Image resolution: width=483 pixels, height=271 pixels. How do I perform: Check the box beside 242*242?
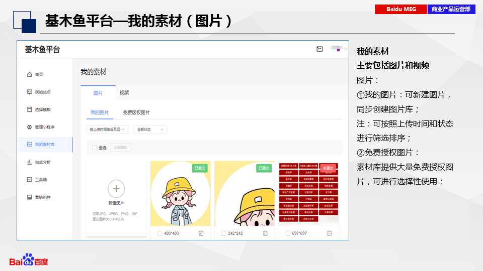223,233
